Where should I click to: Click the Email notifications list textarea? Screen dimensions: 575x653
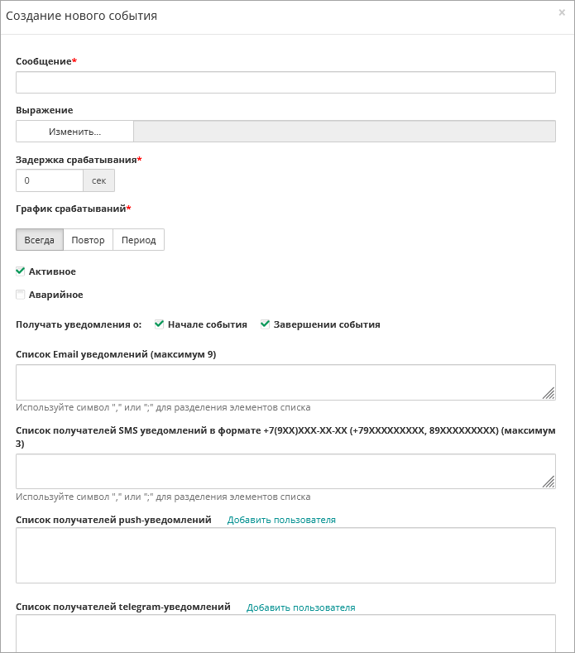pyautogui.click(x=281, y=382)
